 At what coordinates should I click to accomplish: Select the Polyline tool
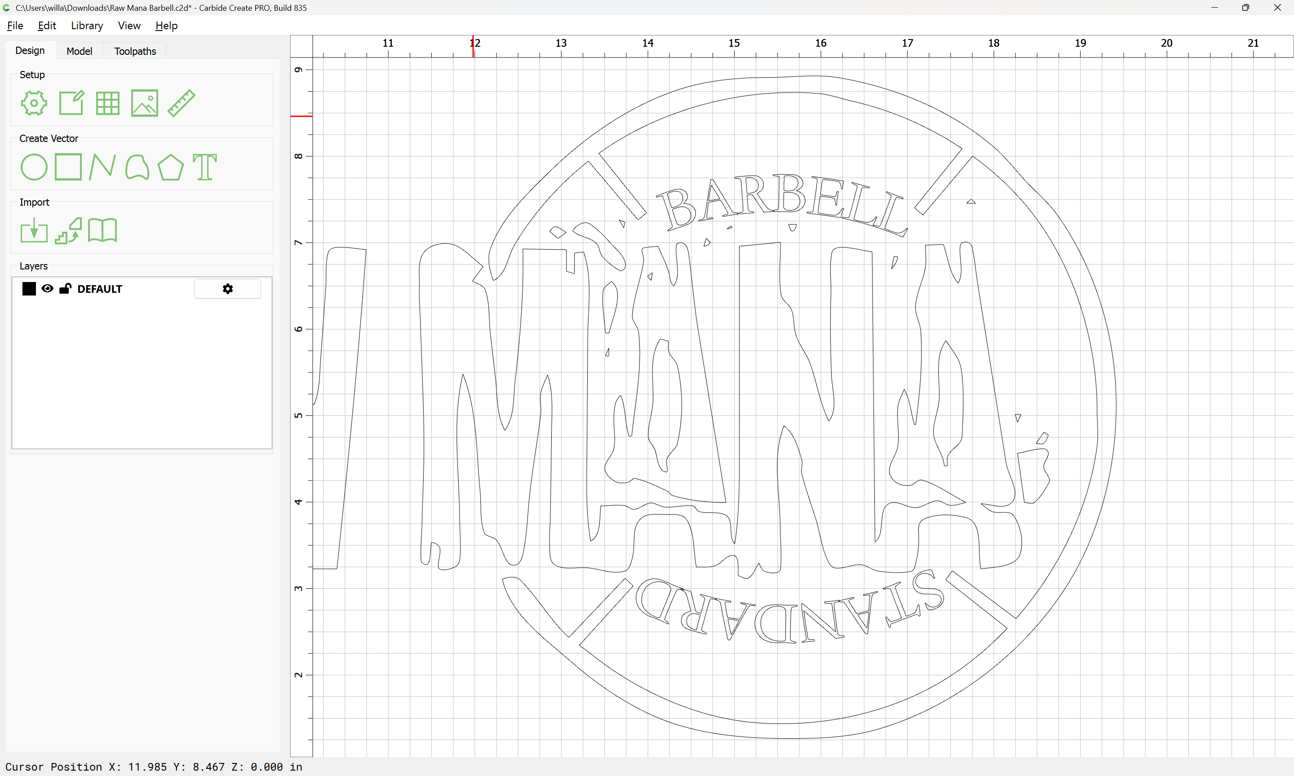pos(102,168)
